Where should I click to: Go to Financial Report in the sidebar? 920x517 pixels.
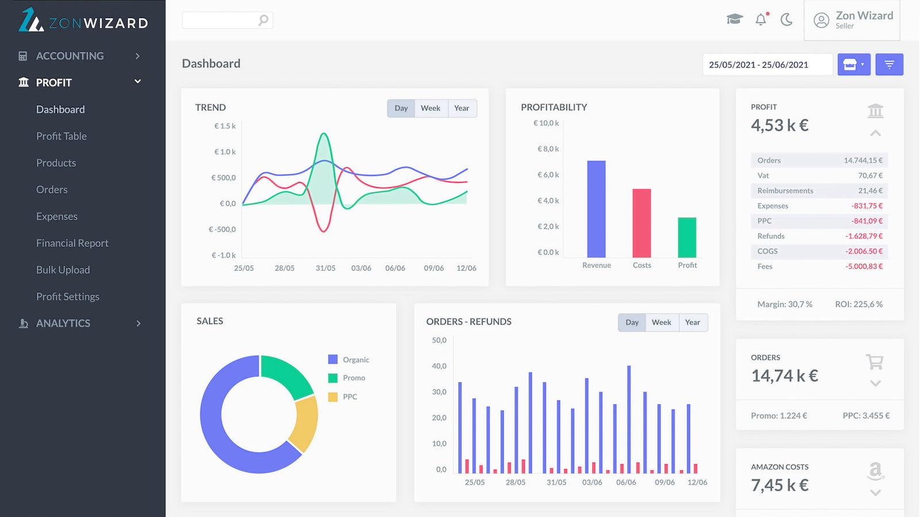coord(72,243)
